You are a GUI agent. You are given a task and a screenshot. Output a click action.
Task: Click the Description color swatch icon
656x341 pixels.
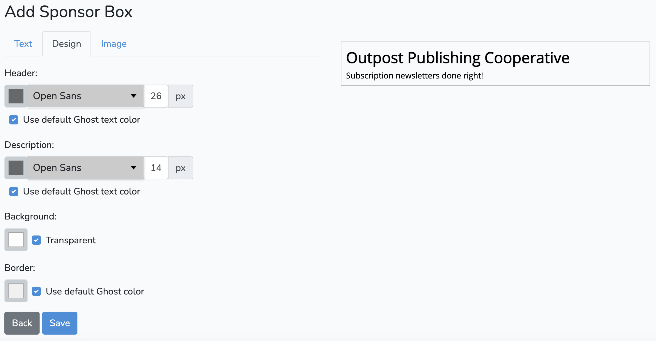pyautogui.click(x=16, y=168)
